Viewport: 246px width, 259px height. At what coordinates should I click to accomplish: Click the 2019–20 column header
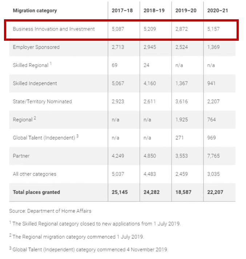coord(186,11)
